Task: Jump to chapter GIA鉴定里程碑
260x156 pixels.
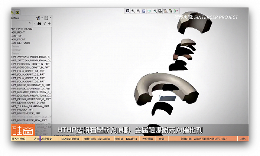Action: point(70,139)
